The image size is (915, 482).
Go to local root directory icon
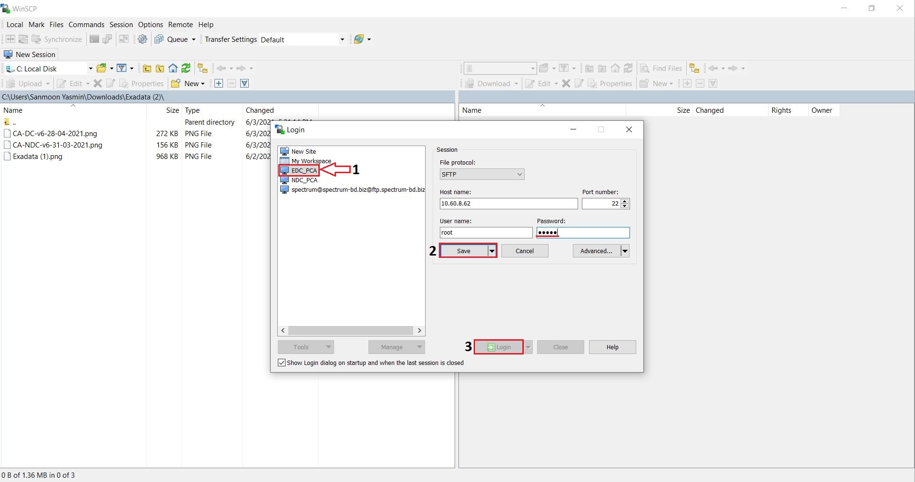(160, 69)
